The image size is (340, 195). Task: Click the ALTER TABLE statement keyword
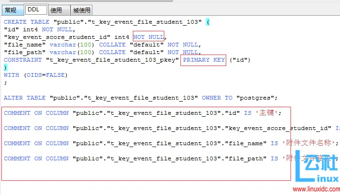pos(25,98)
